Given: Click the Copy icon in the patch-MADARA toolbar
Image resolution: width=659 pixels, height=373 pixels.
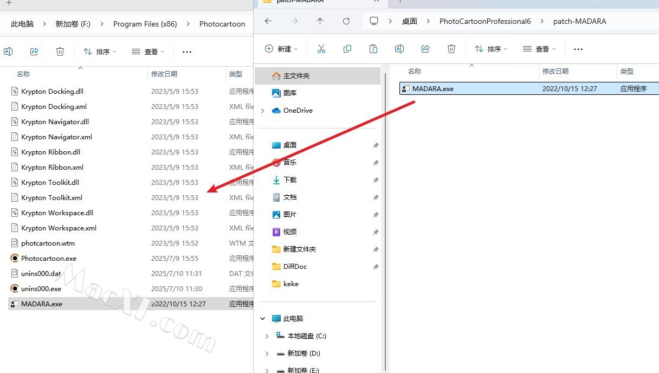Looking at the screenshot, I should [x=347, y=49].
